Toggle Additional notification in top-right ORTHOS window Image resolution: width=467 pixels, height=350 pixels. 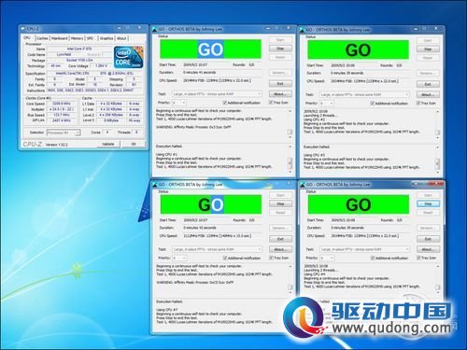point(389,104)
